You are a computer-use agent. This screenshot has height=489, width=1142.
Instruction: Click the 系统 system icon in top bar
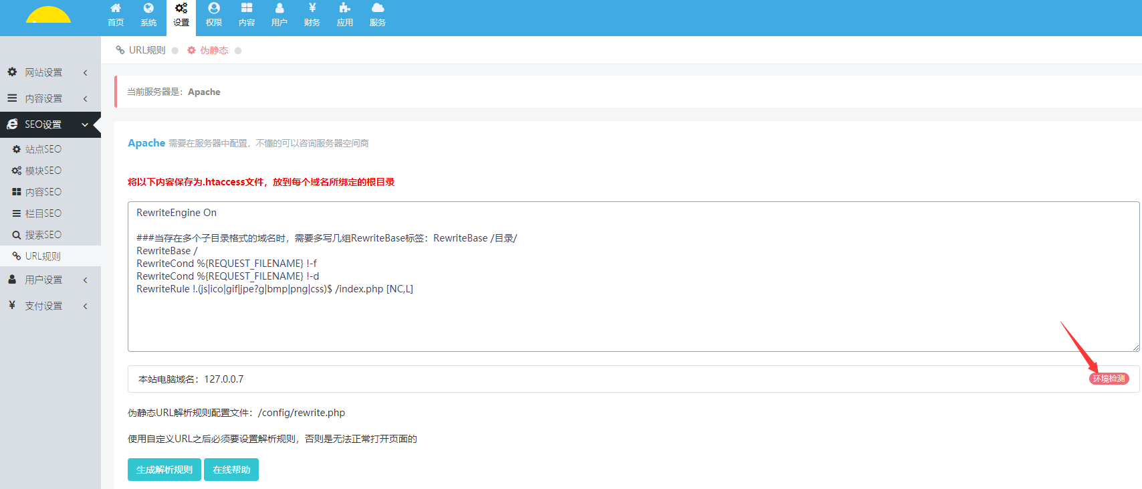point(148,15)
